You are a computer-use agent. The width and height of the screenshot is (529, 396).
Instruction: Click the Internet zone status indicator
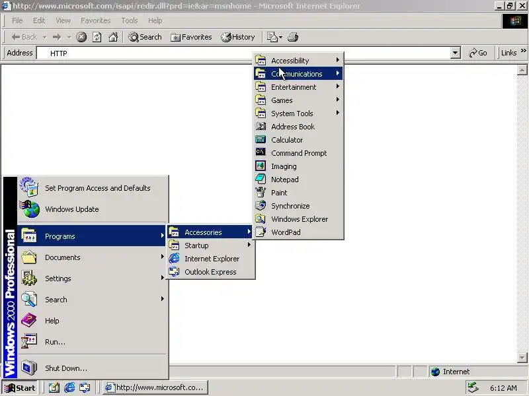tap(477, 372)
